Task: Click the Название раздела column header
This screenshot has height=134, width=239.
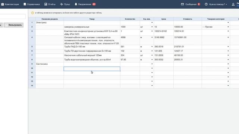Action: click(x=50, y=19)
